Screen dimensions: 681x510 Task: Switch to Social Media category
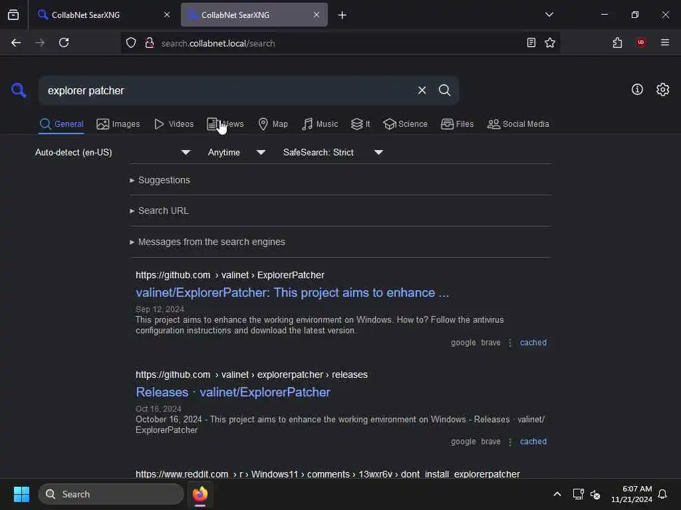[x=518, y=124]
